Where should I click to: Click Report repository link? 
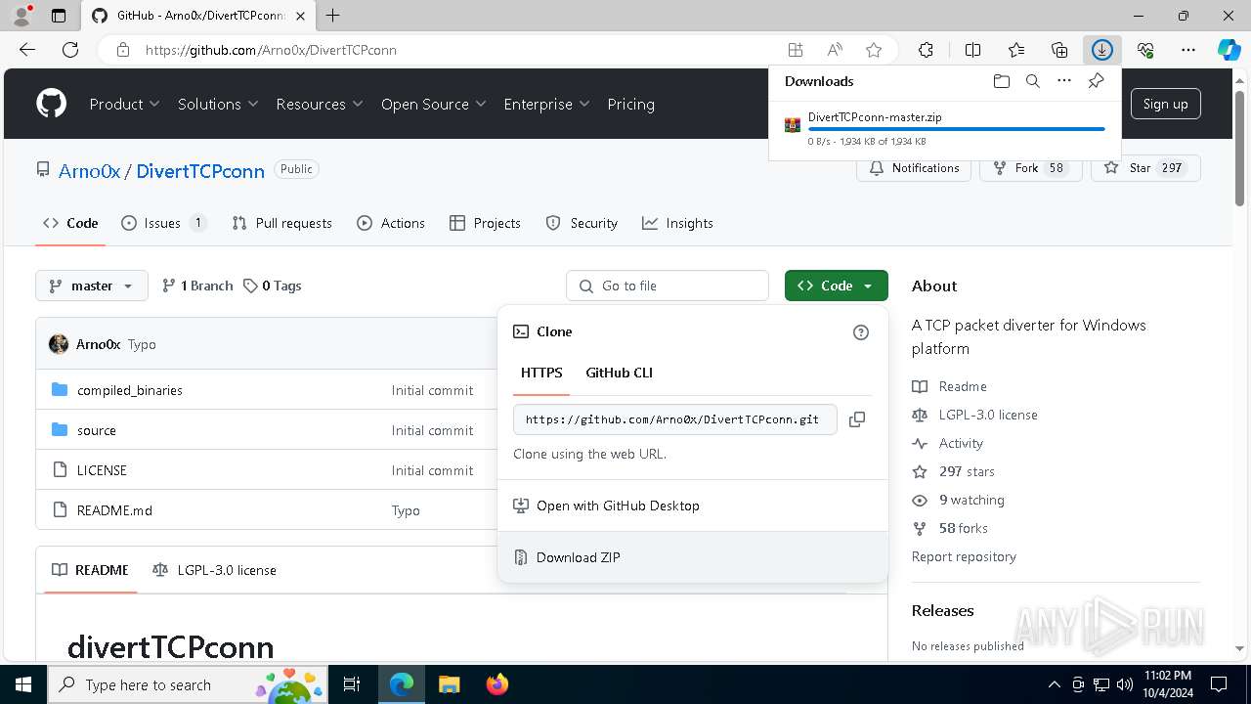pos(964,556)
